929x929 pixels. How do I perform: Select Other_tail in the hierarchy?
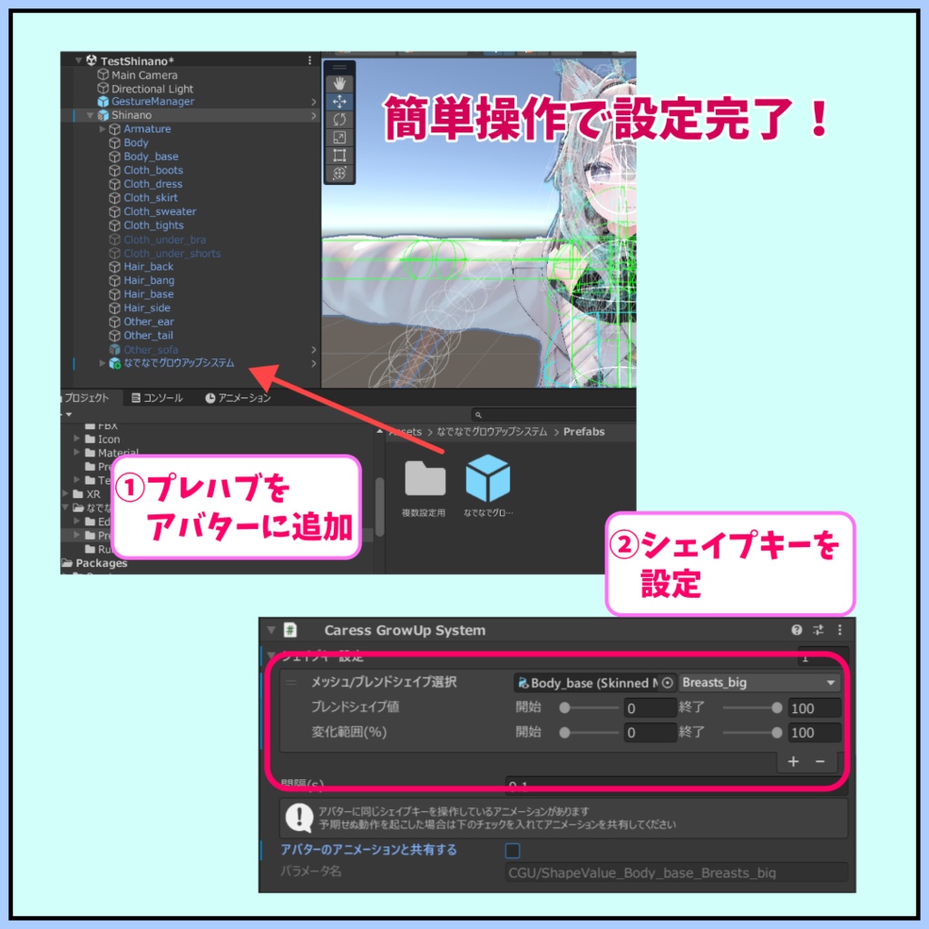click(x=148, y=336)
